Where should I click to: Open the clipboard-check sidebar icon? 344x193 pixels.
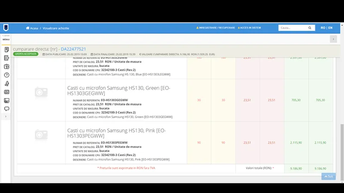click(x=6, y=66)
